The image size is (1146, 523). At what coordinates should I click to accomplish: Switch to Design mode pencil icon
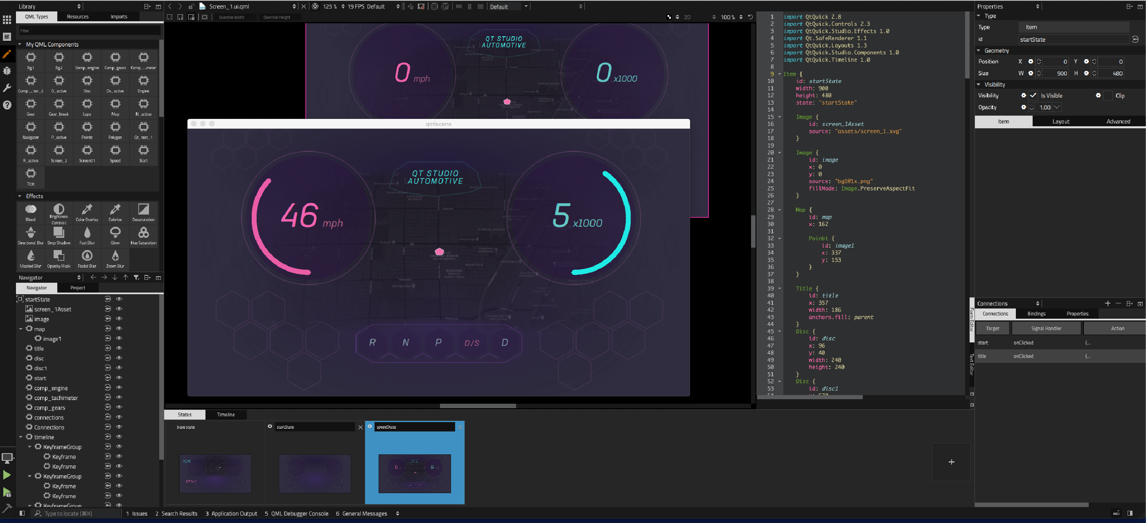pos(7,55)
